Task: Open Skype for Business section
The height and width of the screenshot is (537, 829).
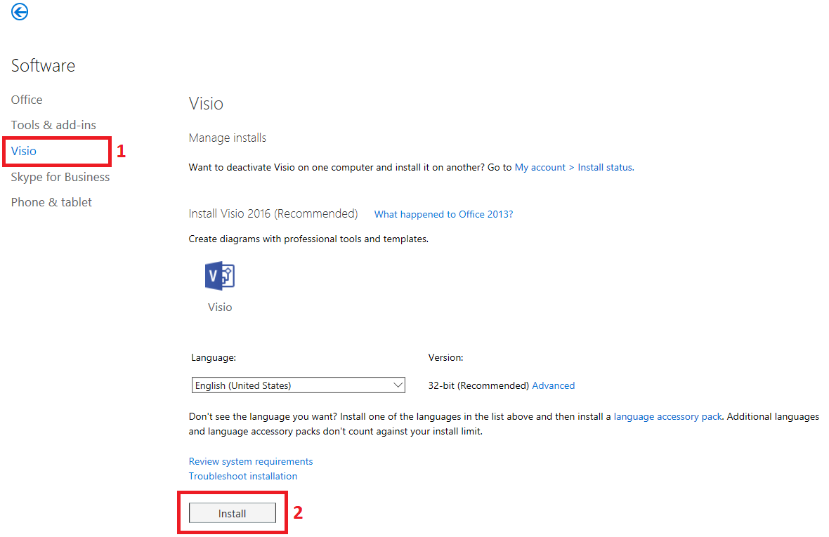Action: pos(60,177)
